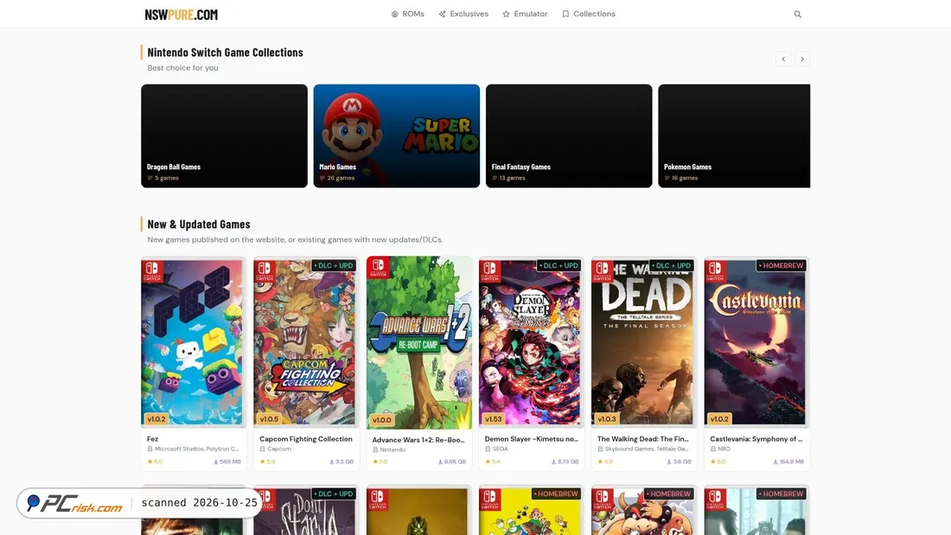This screenshot has height=535, width=951.
Task: Open the Pokemon Games collection card
Action: [734, 136]
